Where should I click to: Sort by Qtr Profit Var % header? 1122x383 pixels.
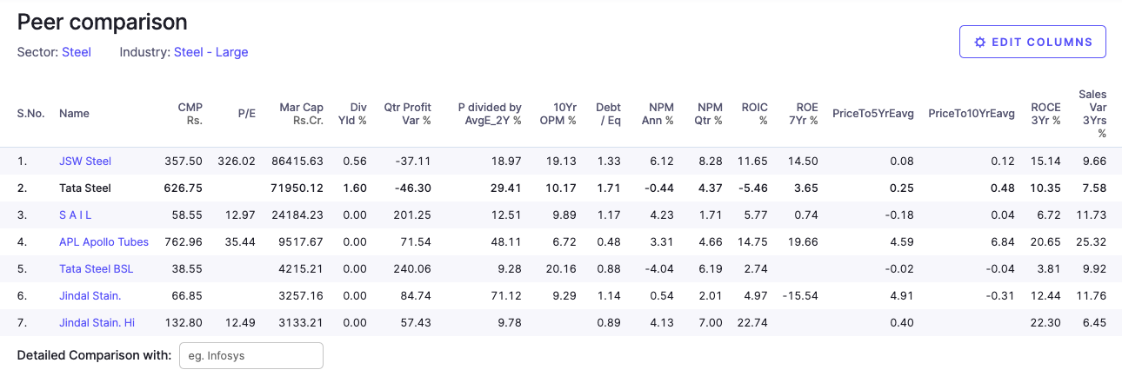pos(407,114)
